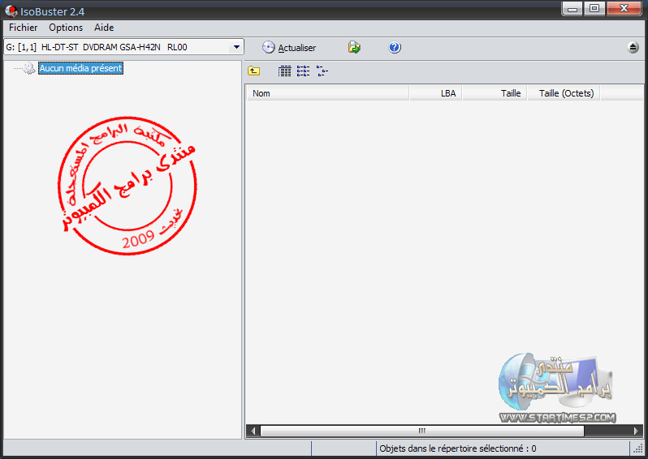
Task: Open the Aide menu
Action: click(104, 28)
